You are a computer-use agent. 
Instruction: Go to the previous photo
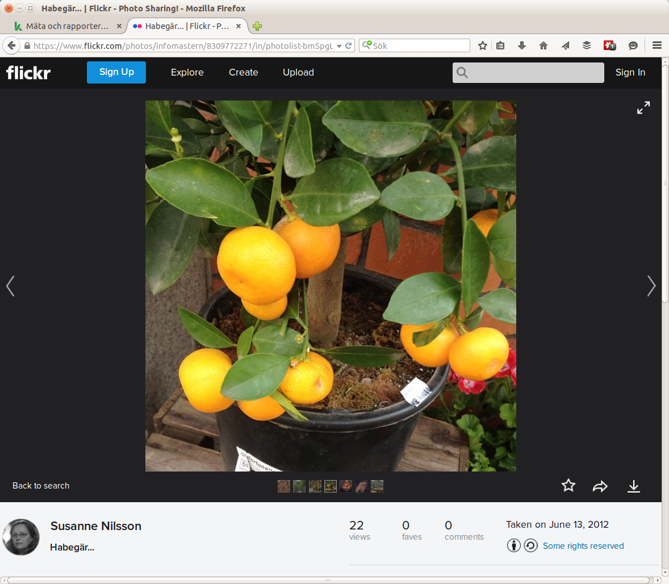pos(10,286)
